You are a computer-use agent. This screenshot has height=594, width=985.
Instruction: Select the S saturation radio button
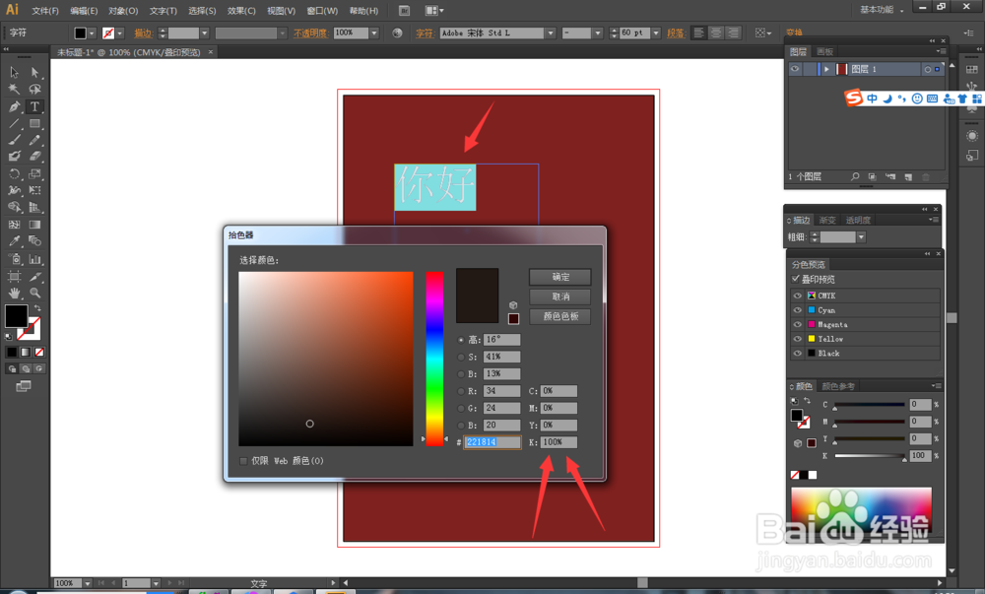(x=461, y=357)
